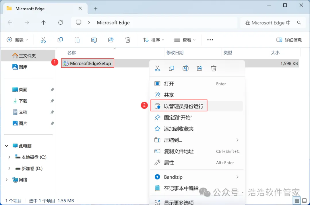Click the 大小 column header
The image size is (310, 205).
275,53
